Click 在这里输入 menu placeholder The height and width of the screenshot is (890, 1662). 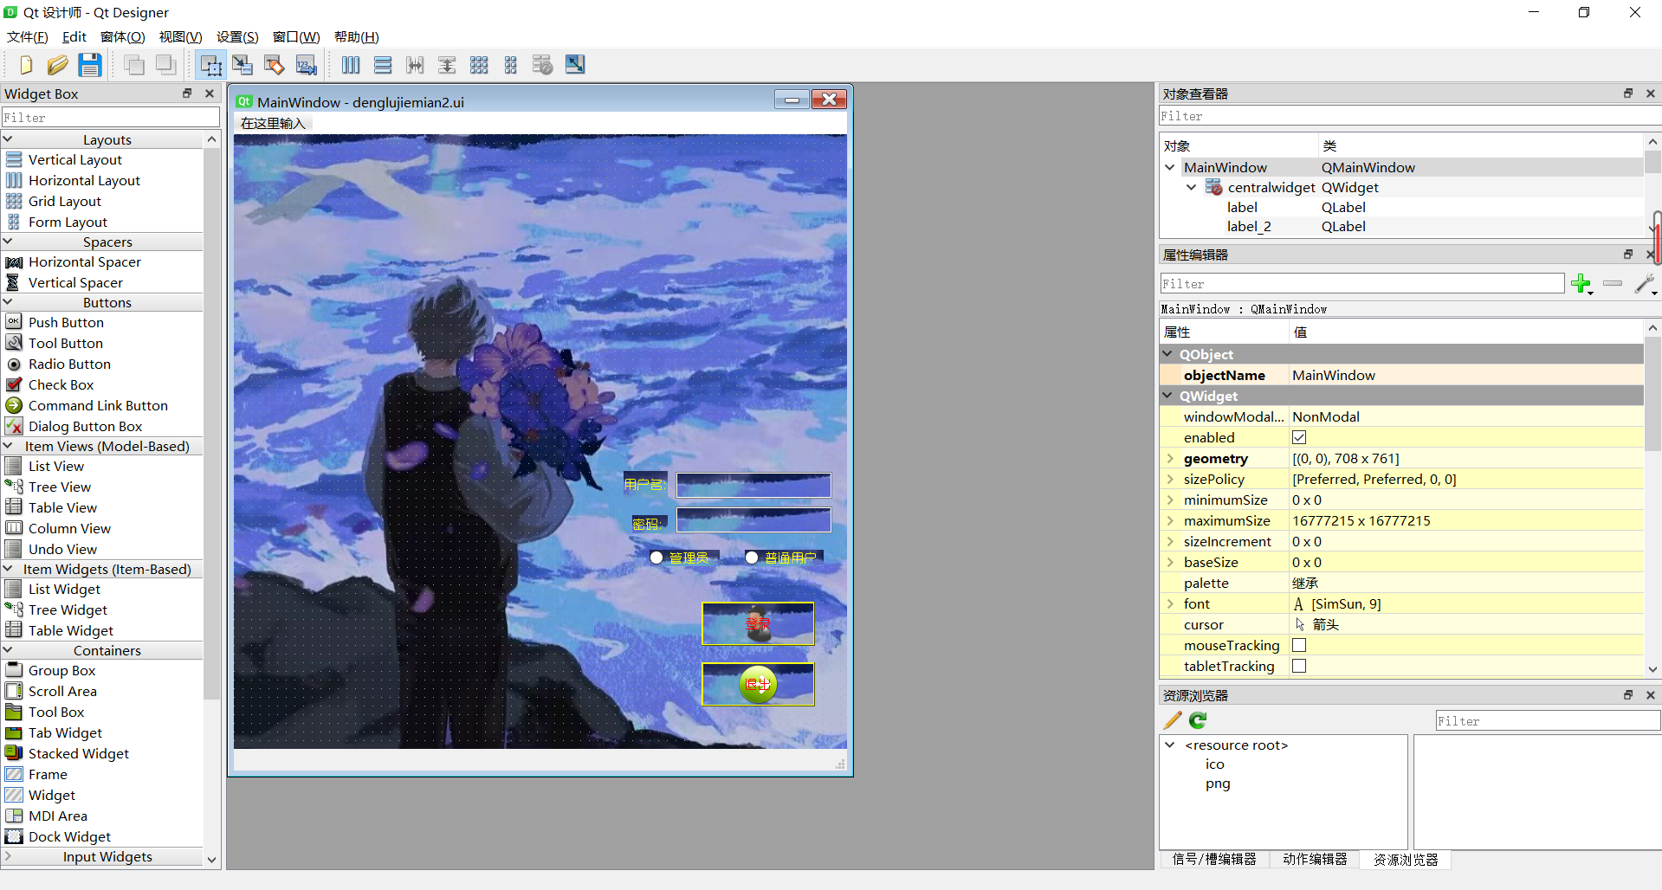pos(273,123)
